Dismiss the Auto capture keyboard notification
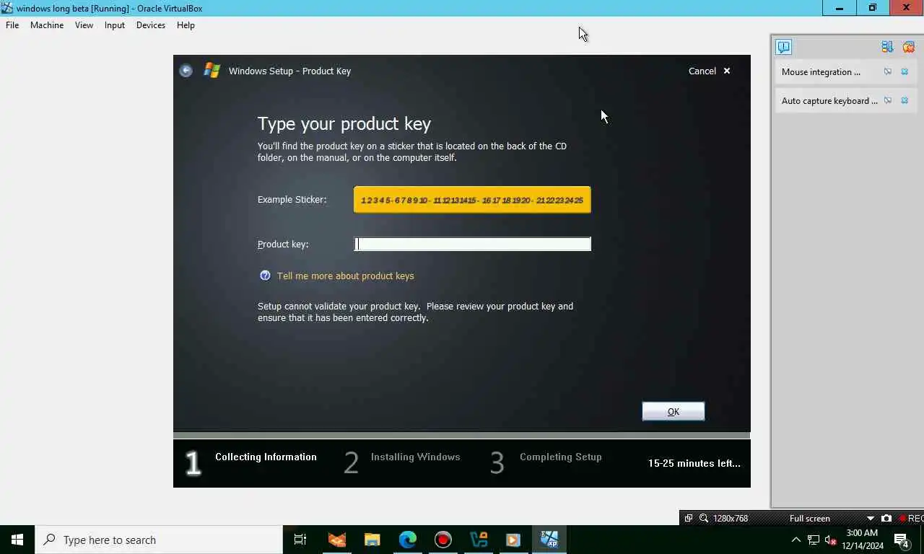Screen dimensions: 924x554 (905, 100)
